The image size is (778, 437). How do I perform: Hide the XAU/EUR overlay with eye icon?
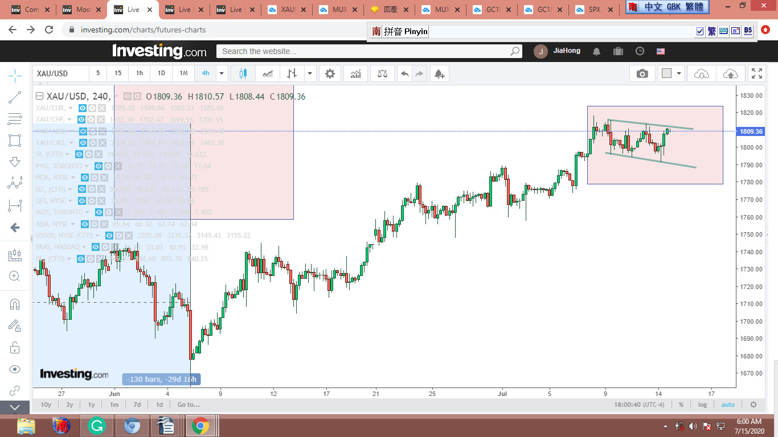(x=82, y=108)
